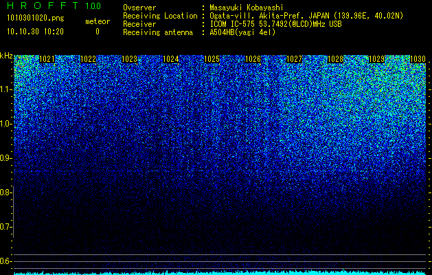Viewport: 432px width, 275px height.
Task: Click the 1.1 frequency axis label
Action: click(5, 89)
